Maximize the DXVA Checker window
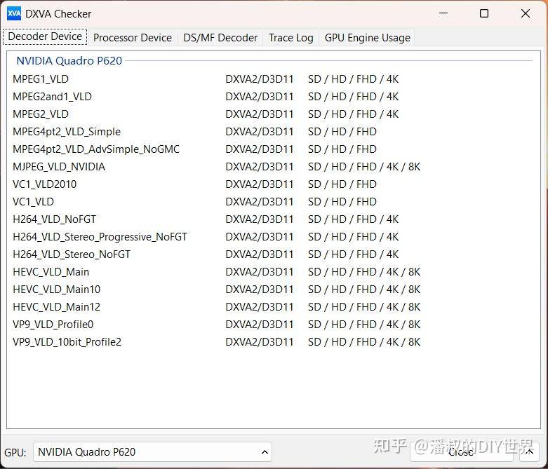Viewport: 548px width, 469px height. [x=484, y=13]
